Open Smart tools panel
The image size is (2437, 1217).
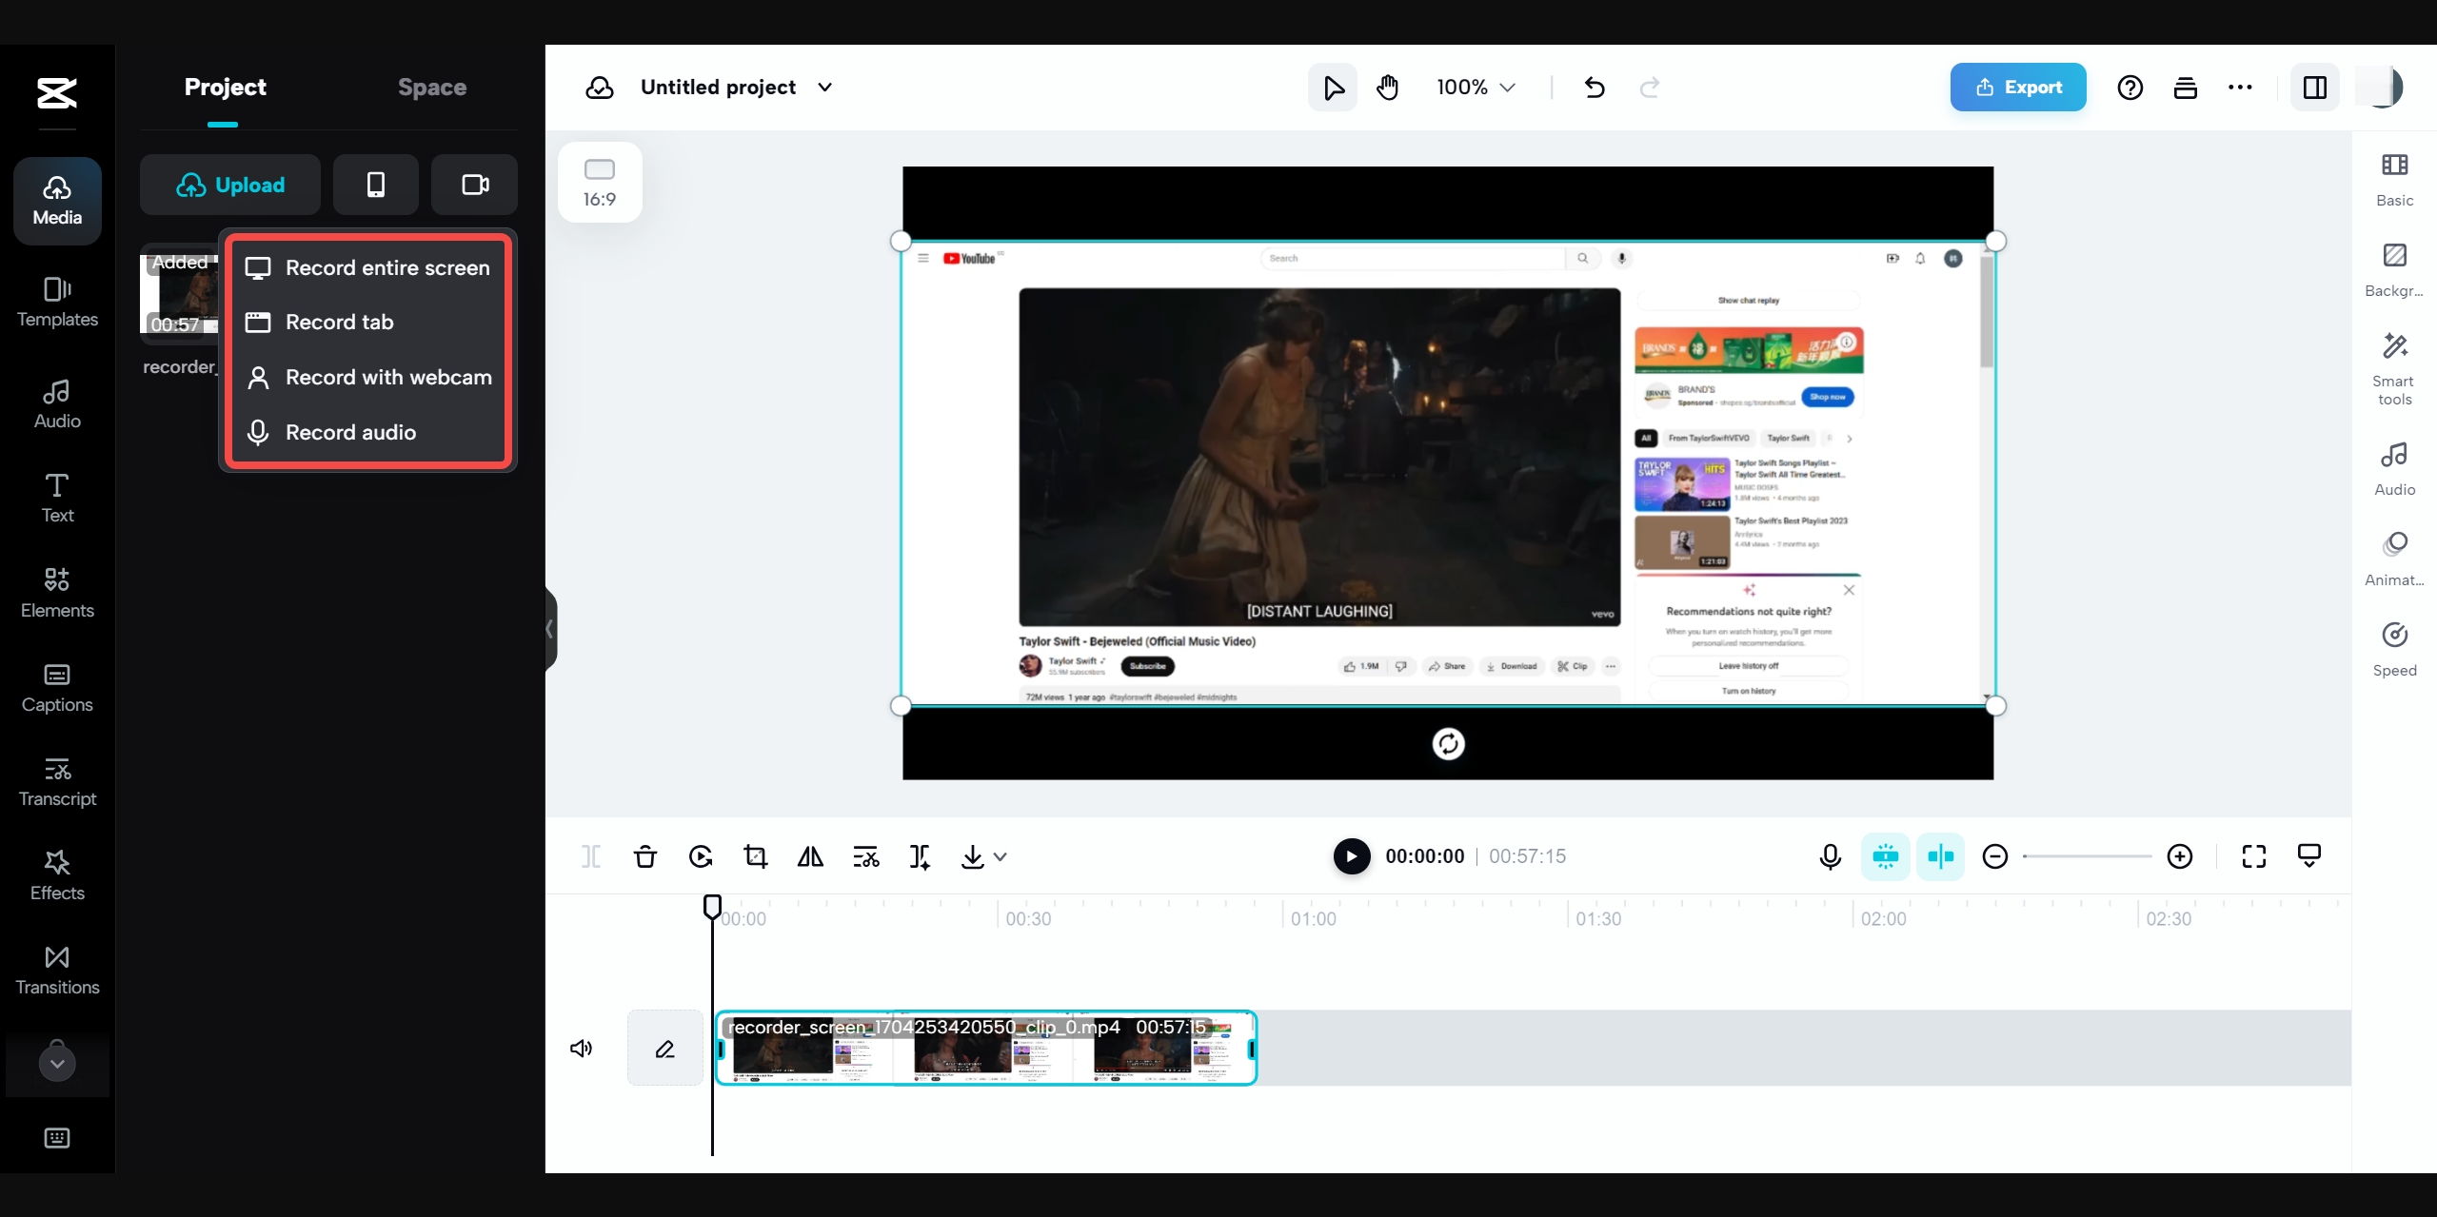point(2395,369)
